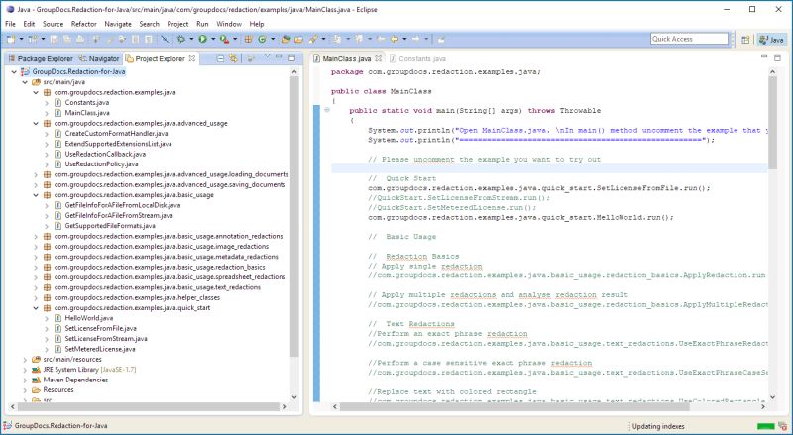Collapse the src/main/java folder node
Viewport: 793px width, 435px height.
[25, 82]
